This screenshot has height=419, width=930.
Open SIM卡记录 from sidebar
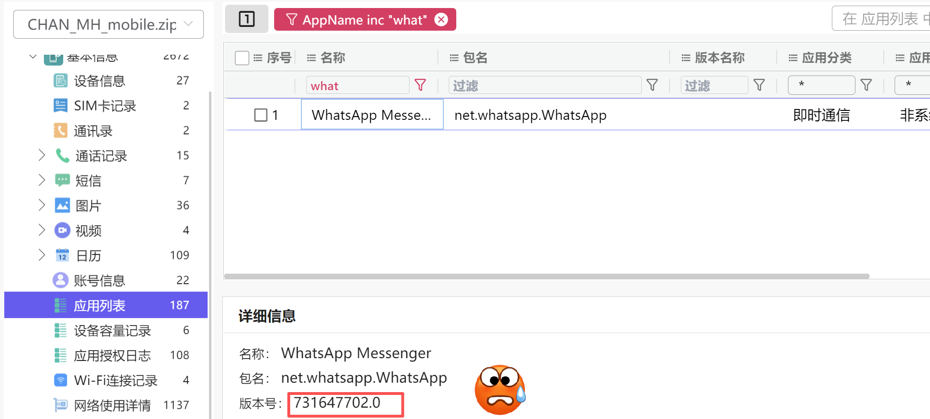(105, 106)
